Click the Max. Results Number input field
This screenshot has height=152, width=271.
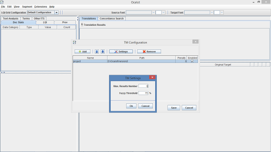coord(143,86)
